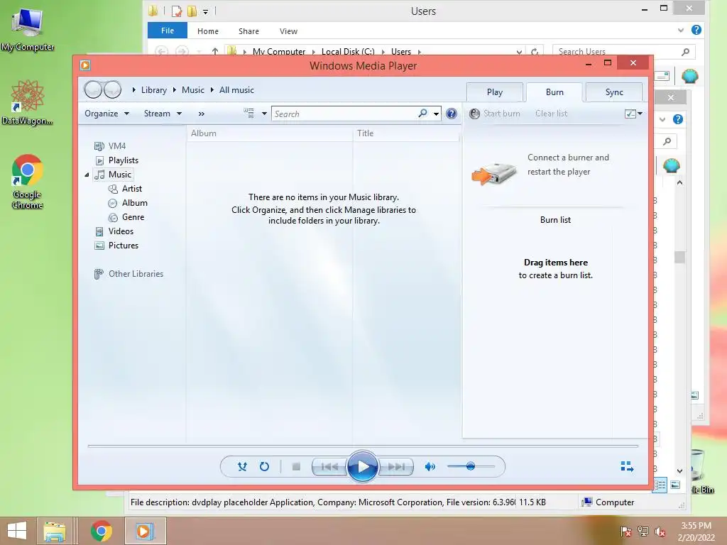Viewport: 727px width, 545px height.
Task: Show additional commands chevron in toolbar
Action: click(201, 114)
